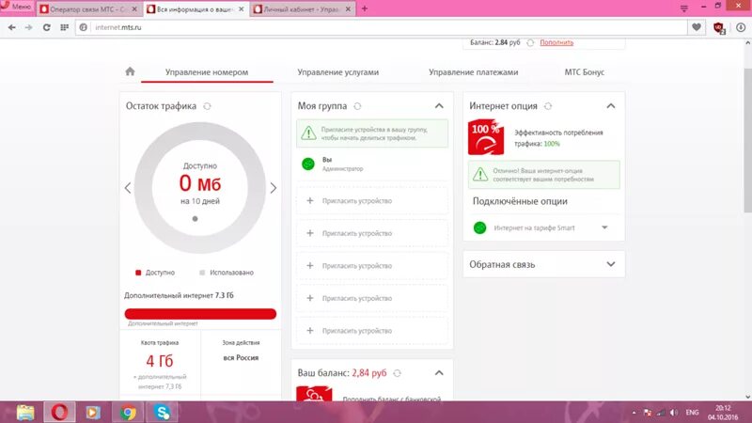Click the Пополнить link near balance
This screenshot has width=752, height=423.
point(556,42)
